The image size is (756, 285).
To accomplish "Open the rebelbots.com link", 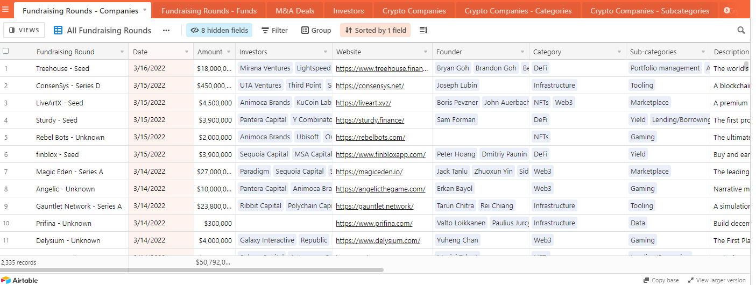I will click(370, 137).
